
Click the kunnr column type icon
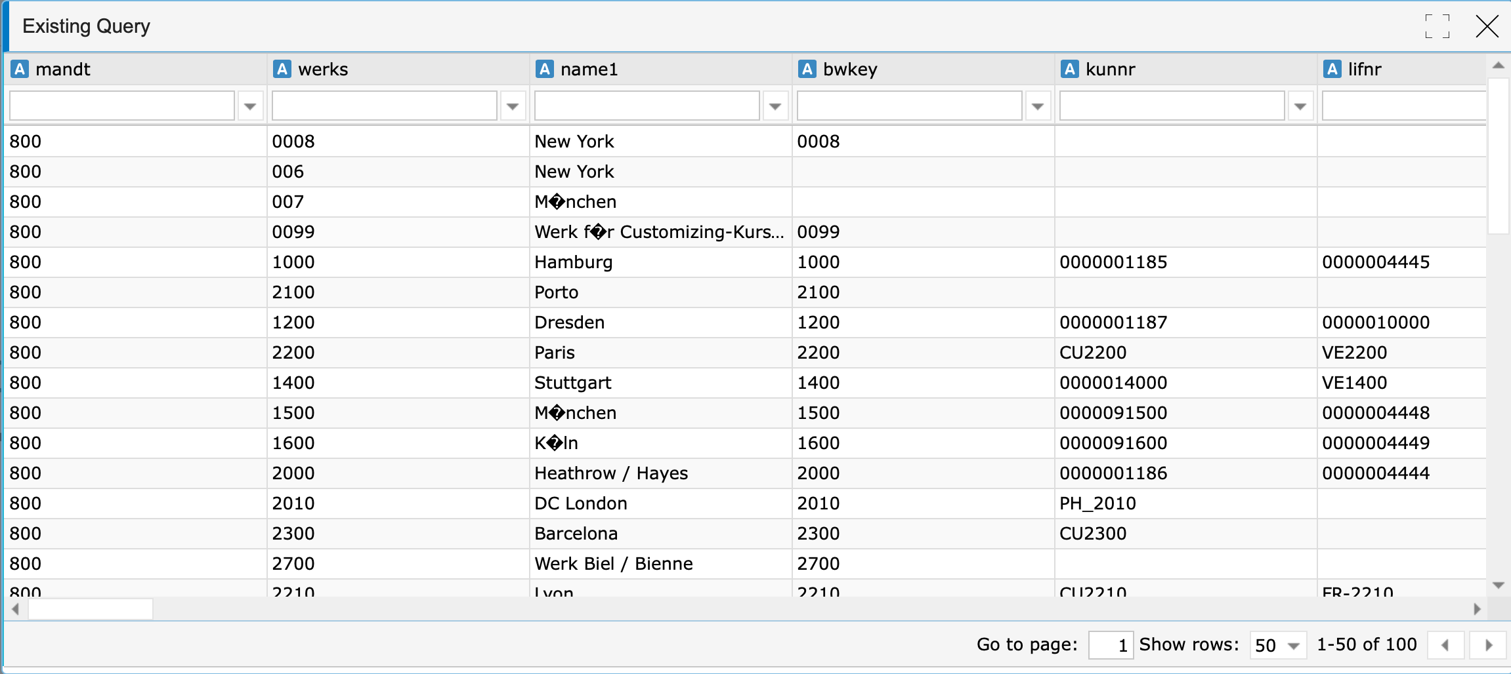1070,69
